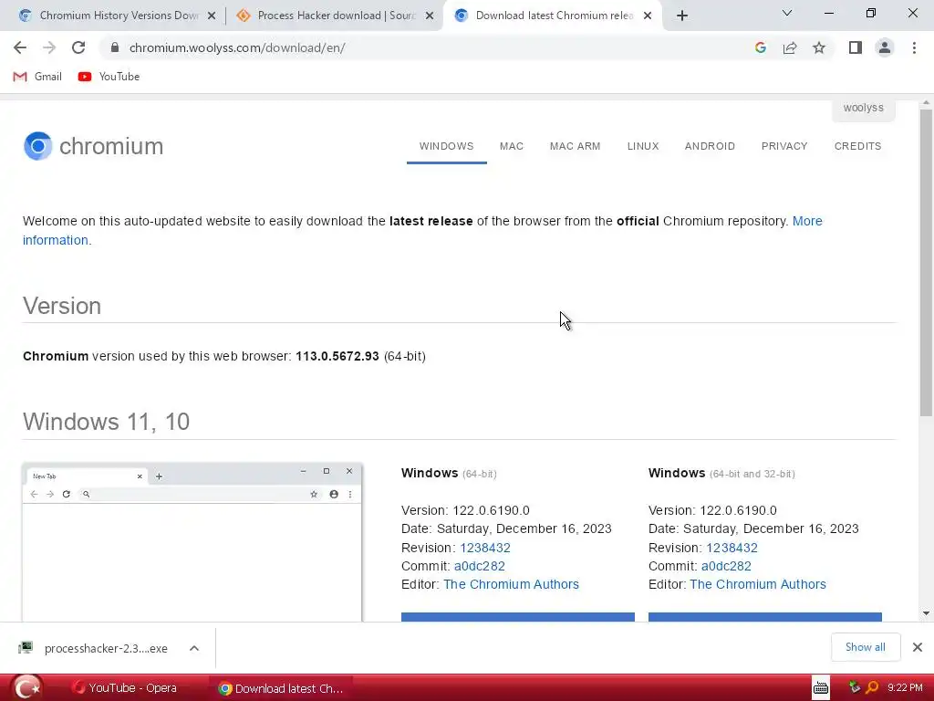Expand processhacker download options chevron
The image size is (934, 701).
point(194,648)
